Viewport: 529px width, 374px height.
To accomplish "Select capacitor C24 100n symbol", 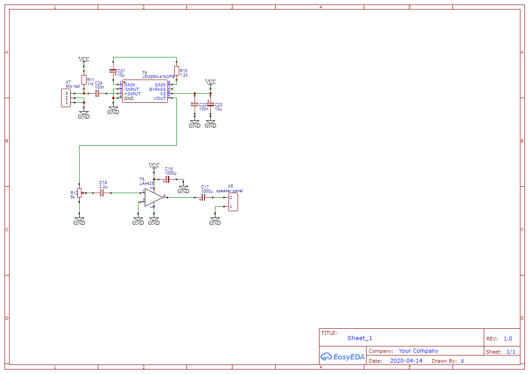I will (x=97, y=94).
